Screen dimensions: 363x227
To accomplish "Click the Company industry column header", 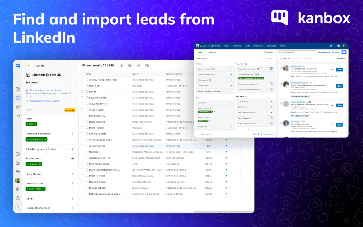I will (x=174, y=74).
